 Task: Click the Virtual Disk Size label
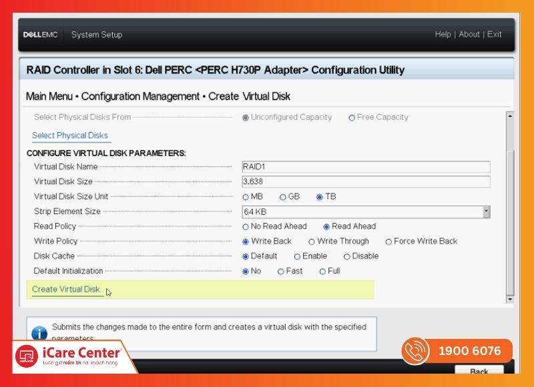pyautogui.click(x=63, y=181)
